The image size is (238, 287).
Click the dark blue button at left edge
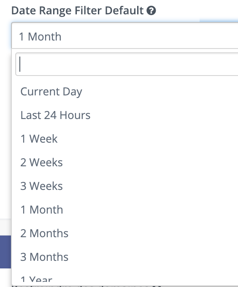coord(5,252)
